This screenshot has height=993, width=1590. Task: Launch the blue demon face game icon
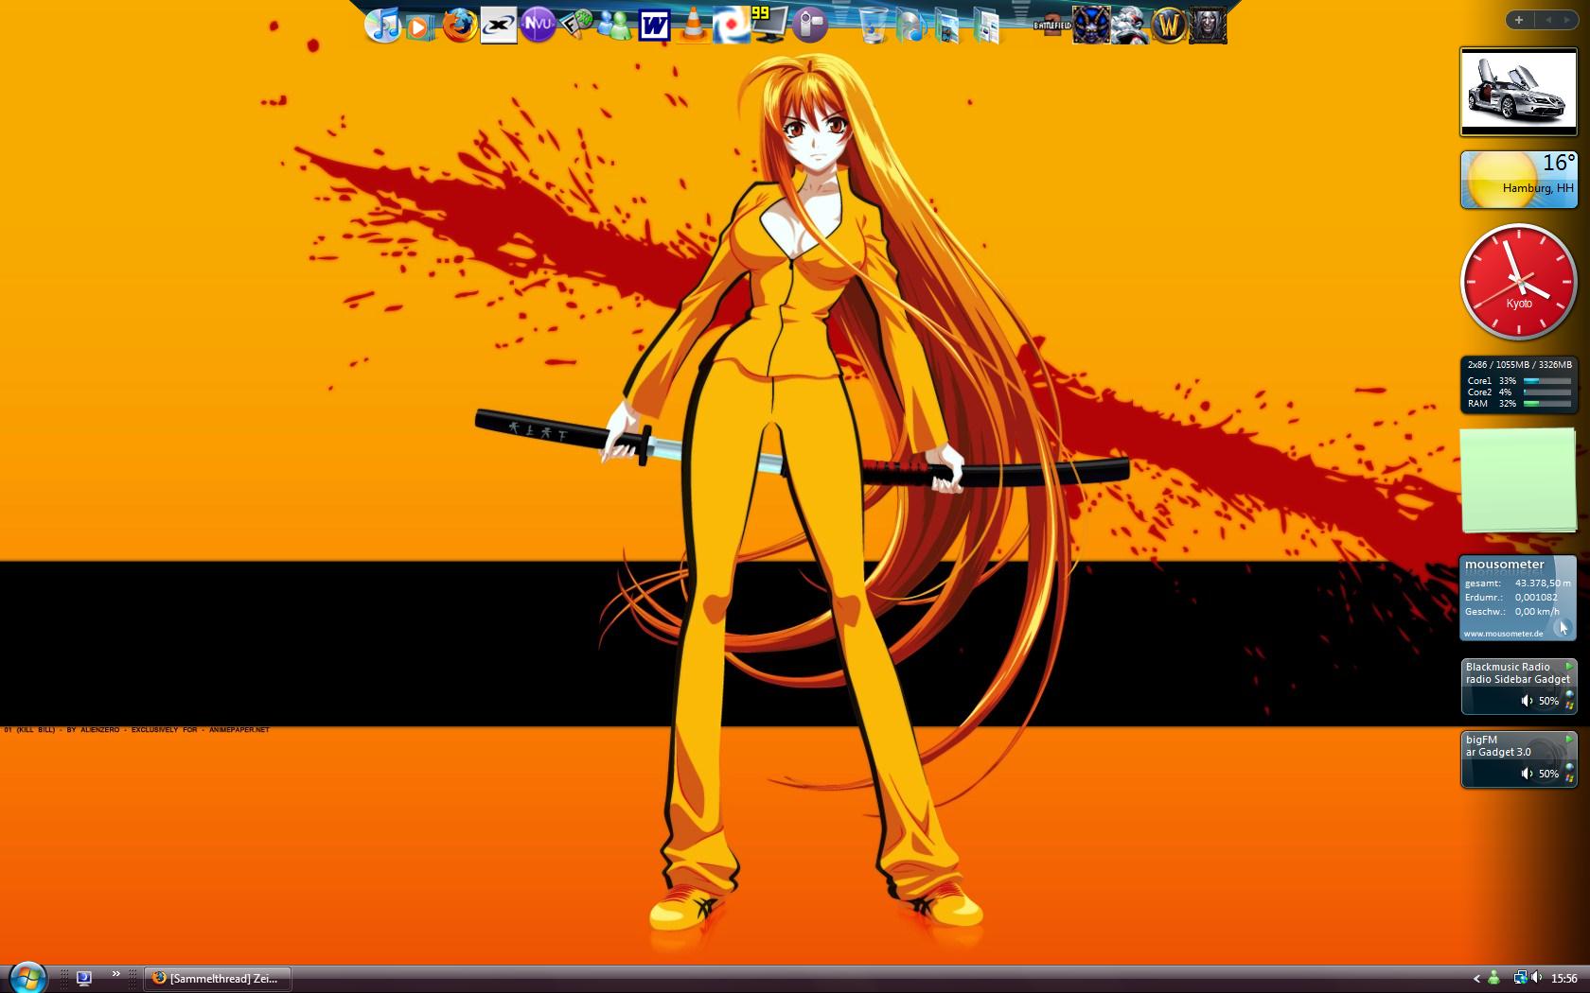(x=1090, y=26)
